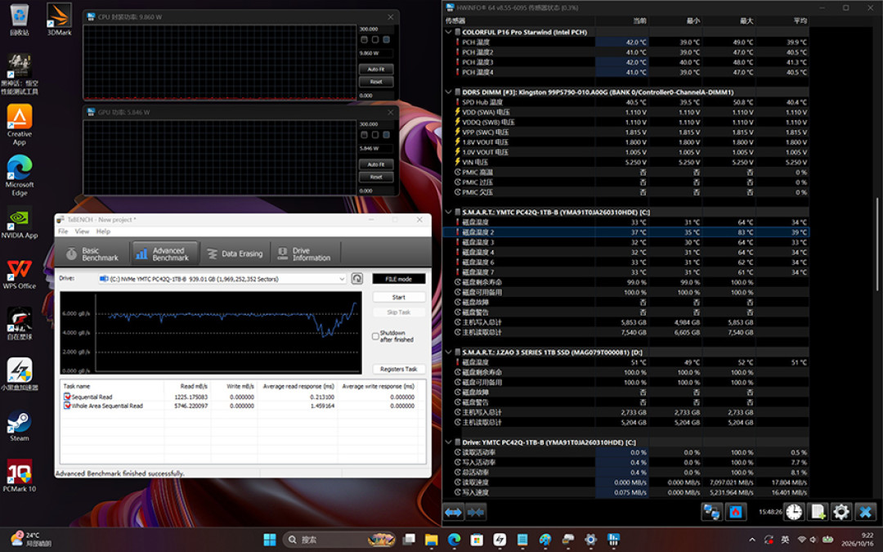Click the Start button in TxBENCH
Viewport: 883px width, 552px height.
(399, 298)
